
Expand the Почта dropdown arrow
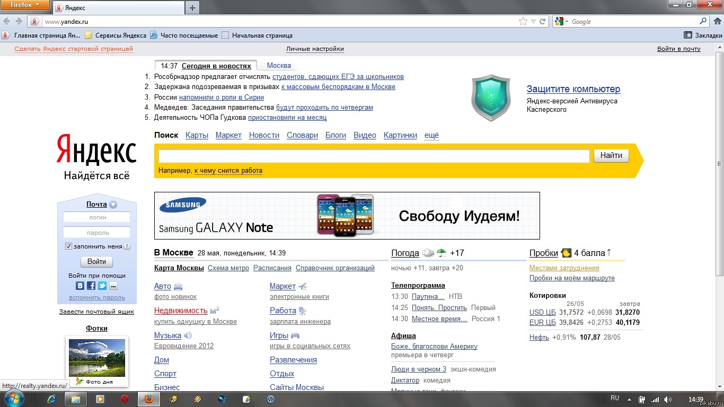pyautogui.click(x=113, y=205)
